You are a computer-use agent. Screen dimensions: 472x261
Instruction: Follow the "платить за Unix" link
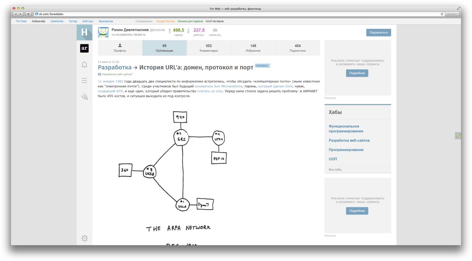click(x=210, y=91)
